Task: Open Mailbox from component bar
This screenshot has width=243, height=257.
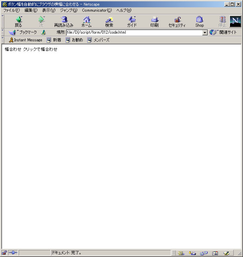Action: pos(192,253)
